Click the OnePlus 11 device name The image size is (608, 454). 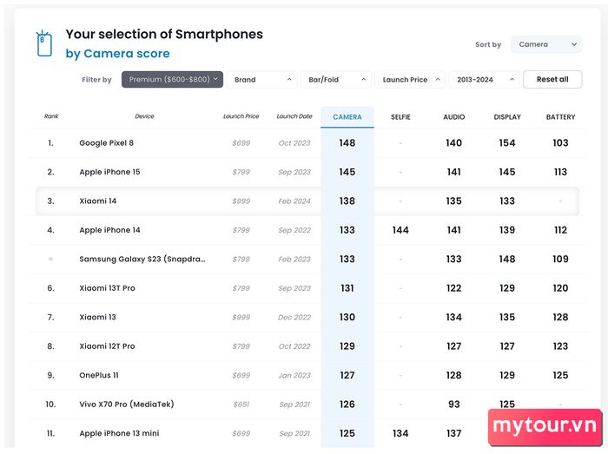coord(101,375)
